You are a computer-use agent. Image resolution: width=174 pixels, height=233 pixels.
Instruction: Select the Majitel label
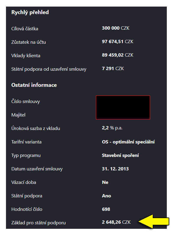[x=18, y=115]
